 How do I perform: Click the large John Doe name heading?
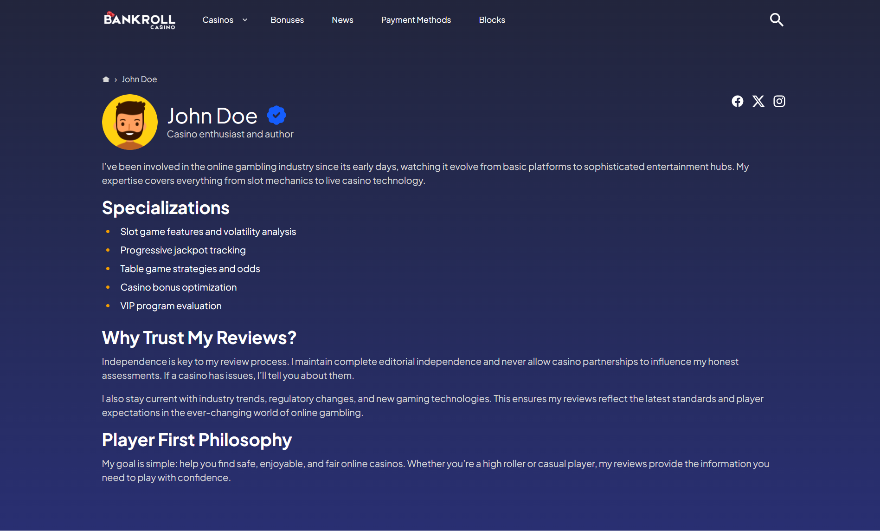coord(212,116)
